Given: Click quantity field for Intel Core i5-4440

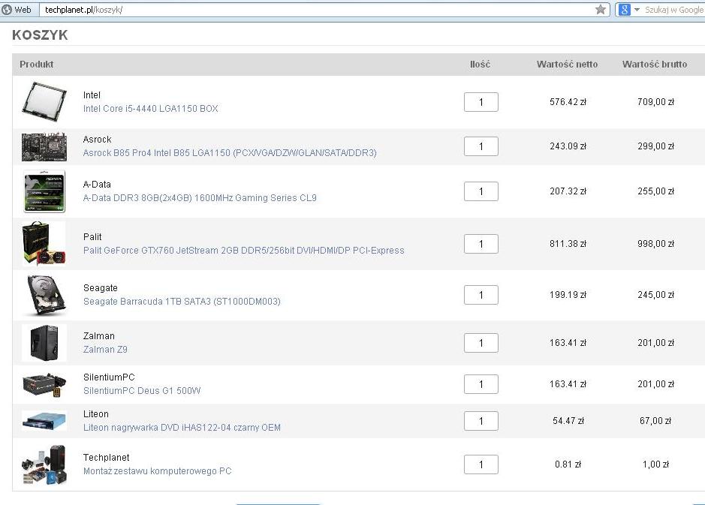Looking at the screenshot, I should [x=481, y=102].
